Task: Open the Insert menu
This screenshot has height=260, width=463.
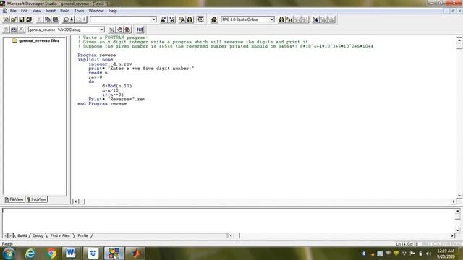Action: pyautogui.click(x=50, y=11)
